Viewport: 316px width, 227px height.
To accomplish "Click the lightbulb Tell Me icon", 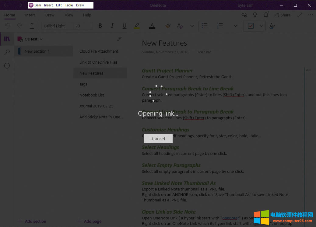I will click(255, 15).
